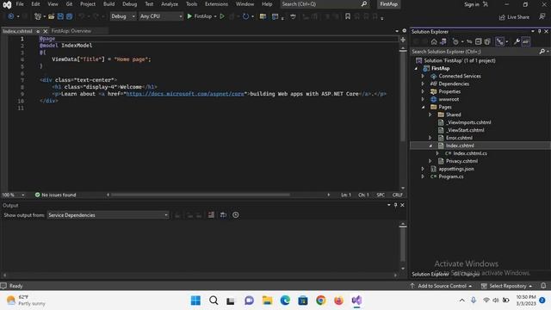Toggle Preview Selected Items button
This screenshot has width=551, height=310.
(x=526, y=42)
